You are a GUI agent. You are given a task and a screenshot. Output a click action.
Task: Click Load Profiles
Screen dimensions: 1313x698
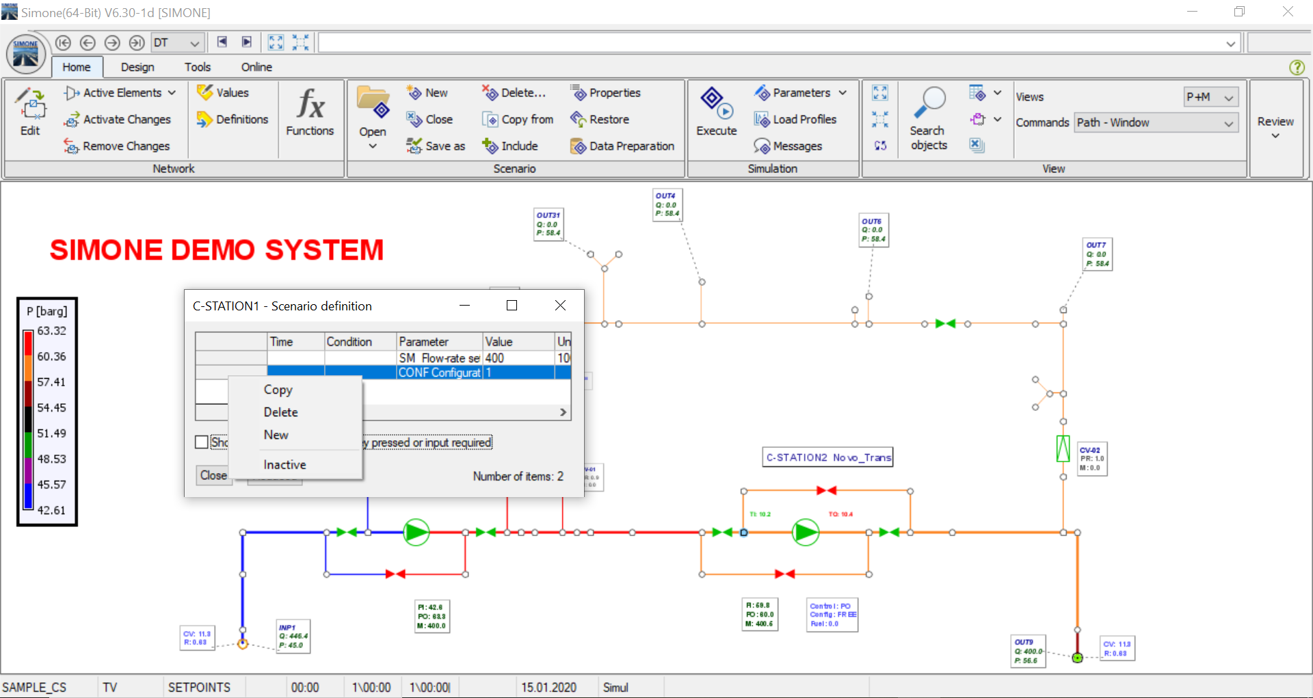click(795, 120)
